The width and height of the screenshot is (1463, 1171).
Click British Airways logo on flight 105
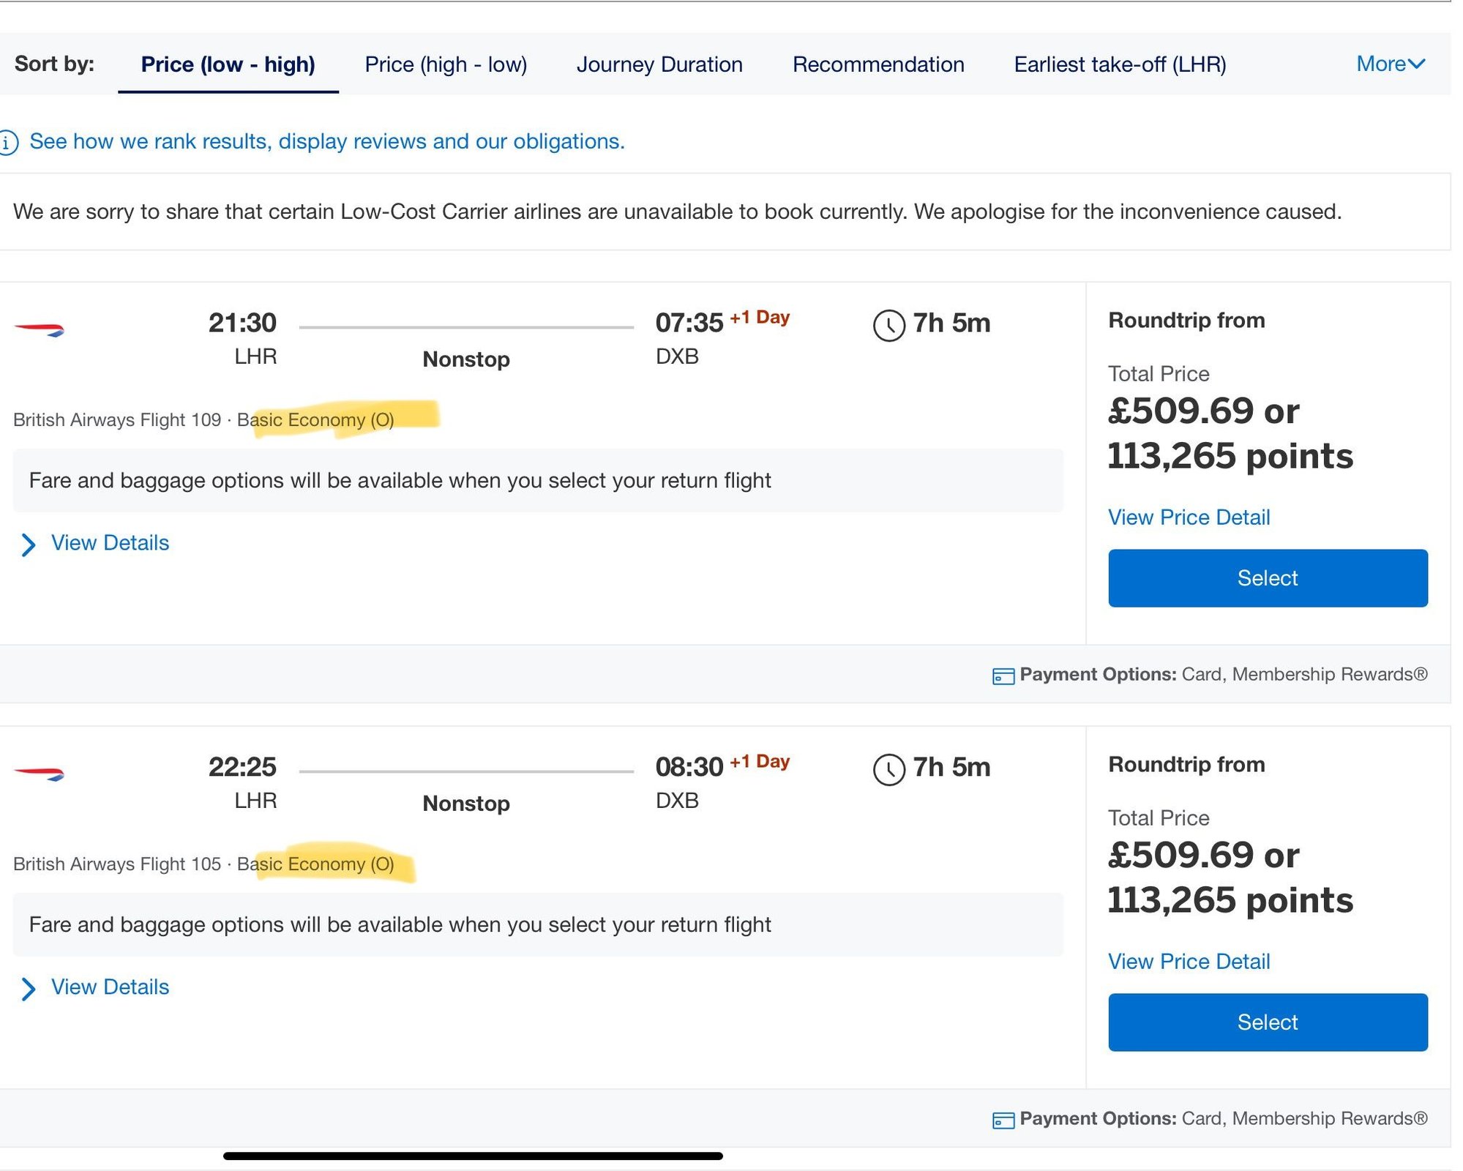click(x=40, y=774)
